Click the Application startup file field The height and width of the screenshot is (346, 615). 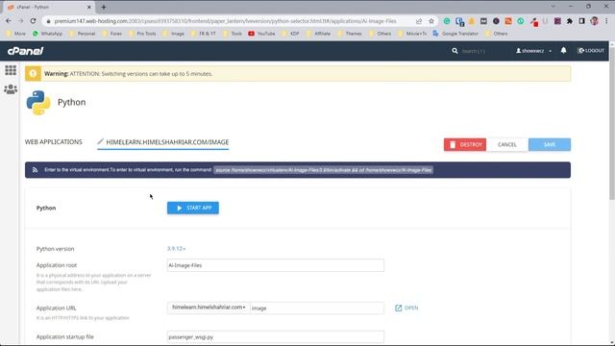[x=276, y=336]
